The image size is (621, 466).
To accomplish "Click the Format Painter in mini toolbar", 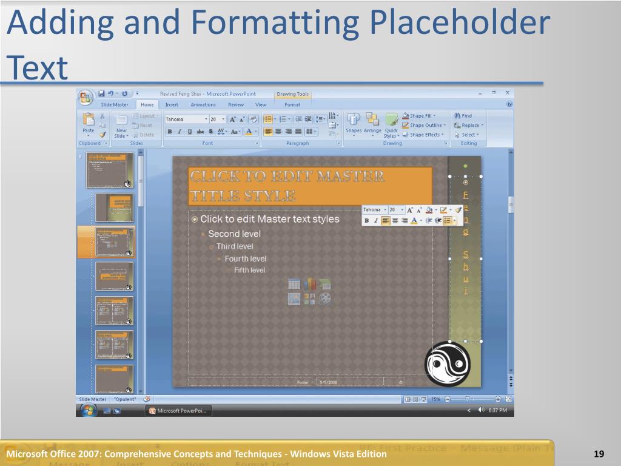I will coord(458,210).
